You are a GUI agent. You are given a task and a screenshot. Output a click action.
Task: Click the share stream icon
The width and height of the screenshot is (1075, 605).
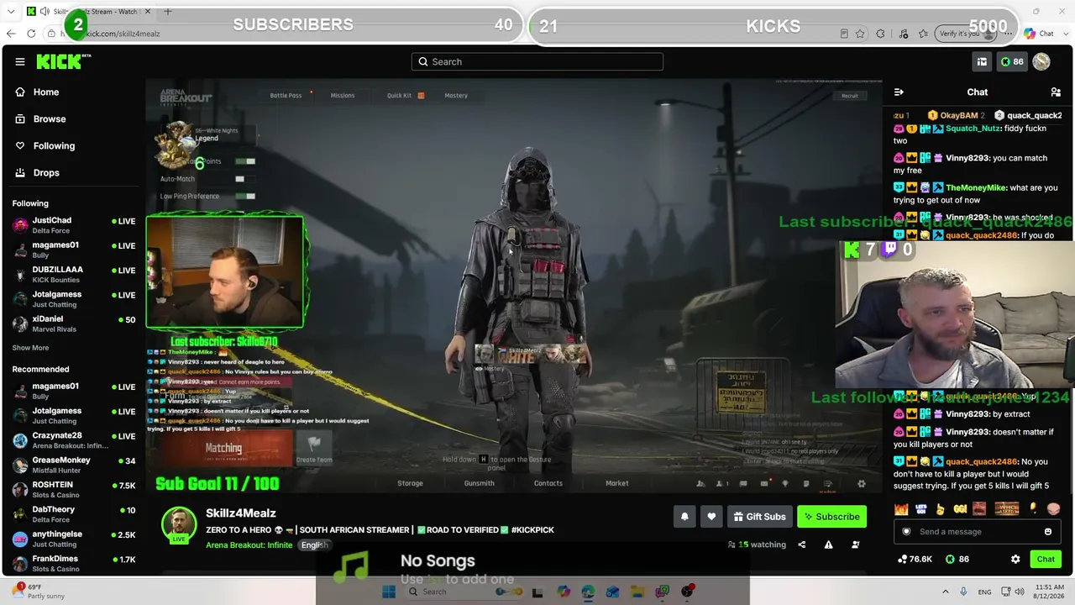pyautogui.click(x=801, y=544)
